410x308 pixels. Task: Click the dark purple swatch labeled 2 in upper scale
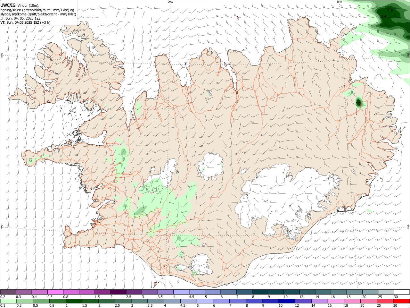coord(118,292)
